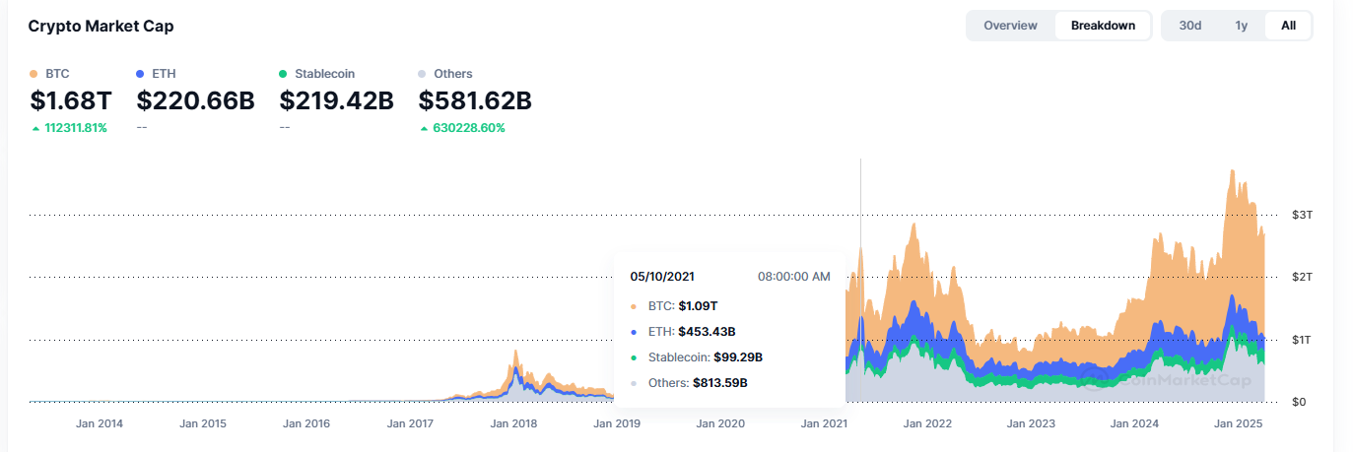Image resolution: width=1353 pixels, height=452 pixels.
Task: Set the chart range to 30d
Action: [1190, 26]
